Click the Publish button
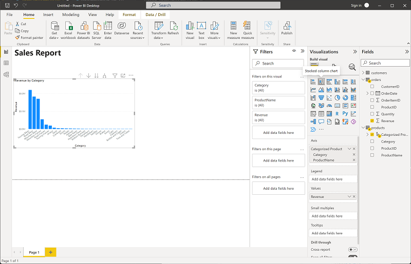This screenshot has width=411, height=264. (287, 28)
